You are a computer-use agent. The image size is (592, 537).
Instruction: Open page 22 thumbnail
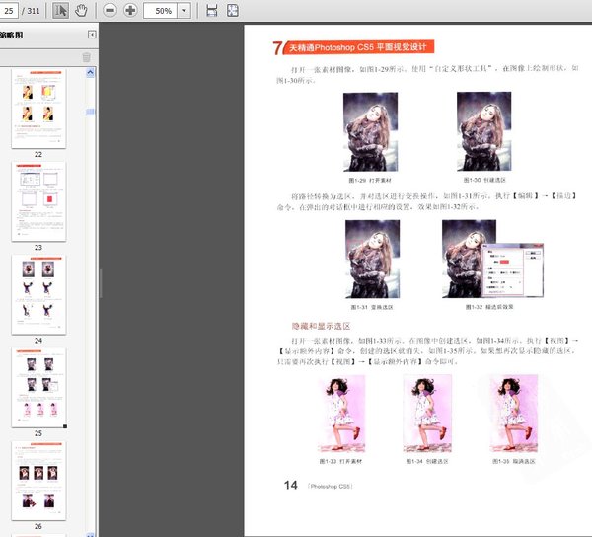[x=37, y=108]
